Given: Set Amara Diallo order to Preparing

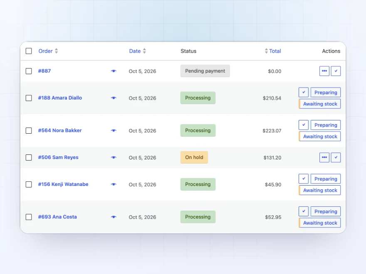Looking at the screenshot, I should 325,92.
